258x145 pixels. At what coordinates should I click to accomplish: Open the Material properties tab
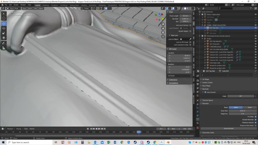(x=198, y=123)
